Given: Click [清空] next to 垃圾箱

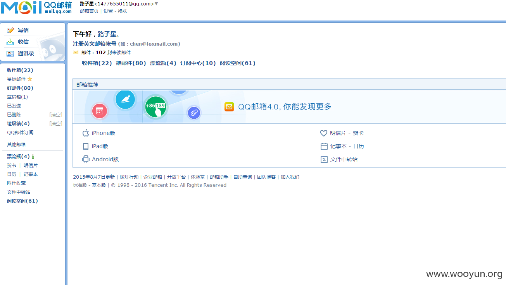Looking at the screenshot, I should pyautogui.click(x=56, y=124).
